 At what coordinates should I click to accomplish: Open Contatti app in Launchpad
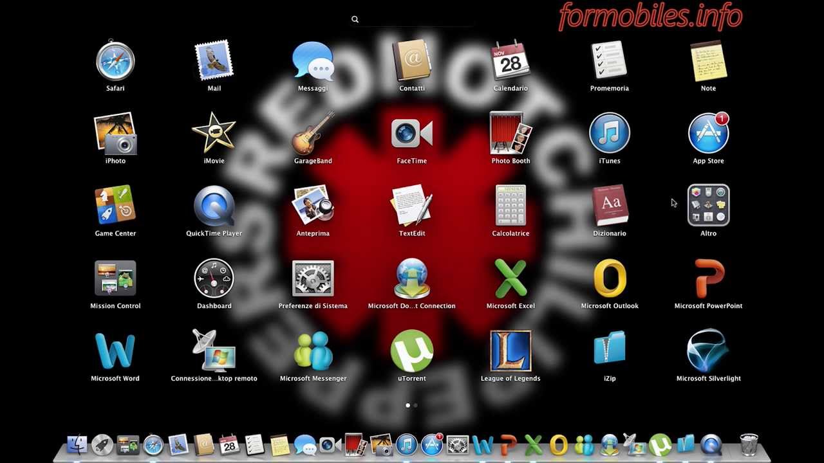pos(412,60)
